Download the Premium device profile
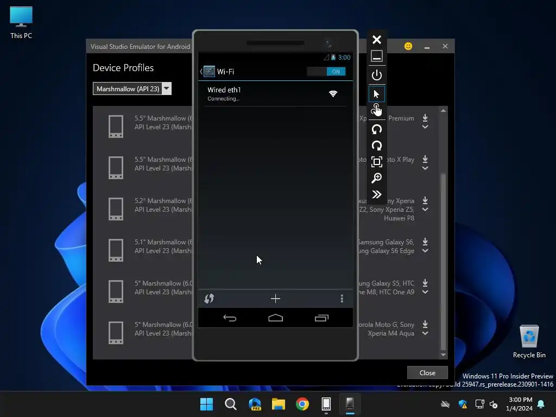Screen dimensions: 556x417 click(x=425, y=118)
